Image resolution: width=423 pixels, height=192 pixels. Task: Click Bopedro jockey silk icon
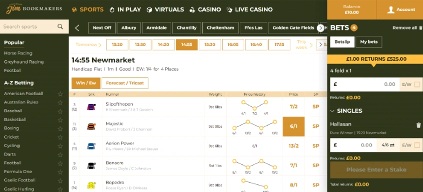(91, 185)
